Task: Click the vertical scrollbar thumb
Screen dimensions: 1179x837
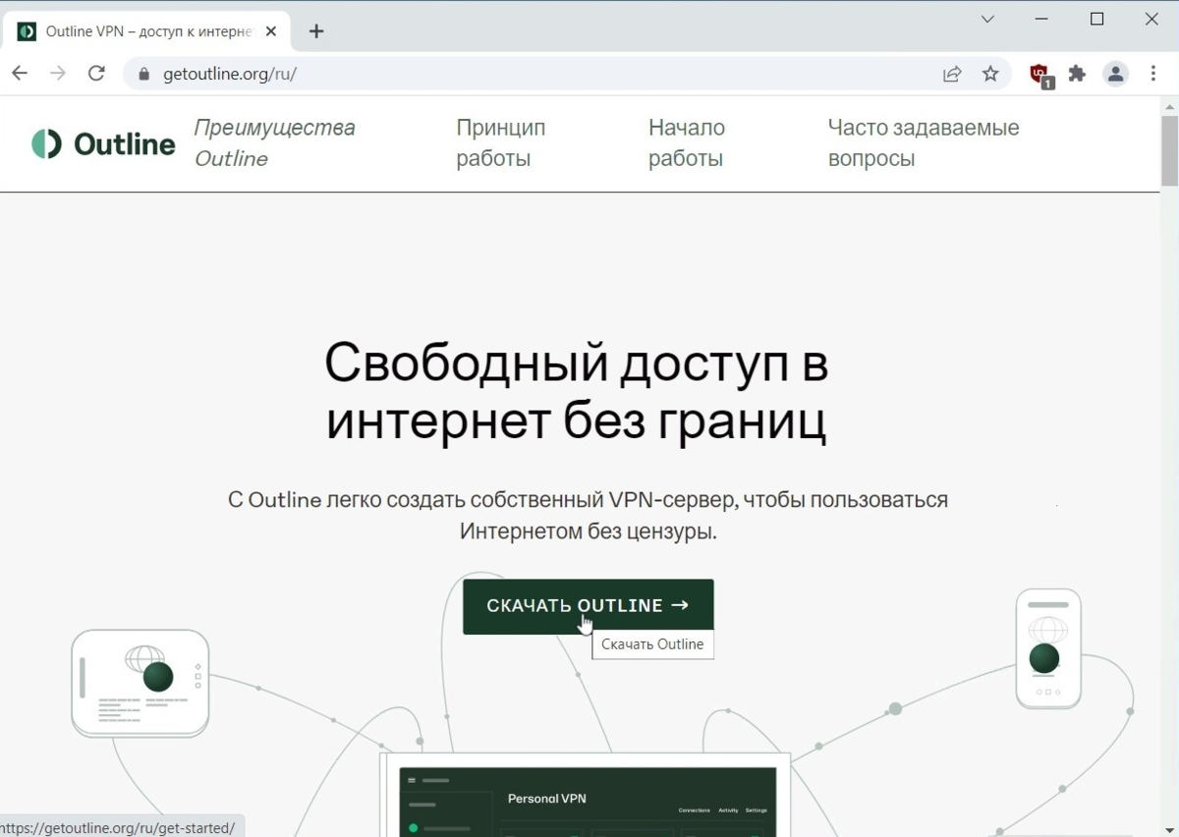Action: [1169, 149]
